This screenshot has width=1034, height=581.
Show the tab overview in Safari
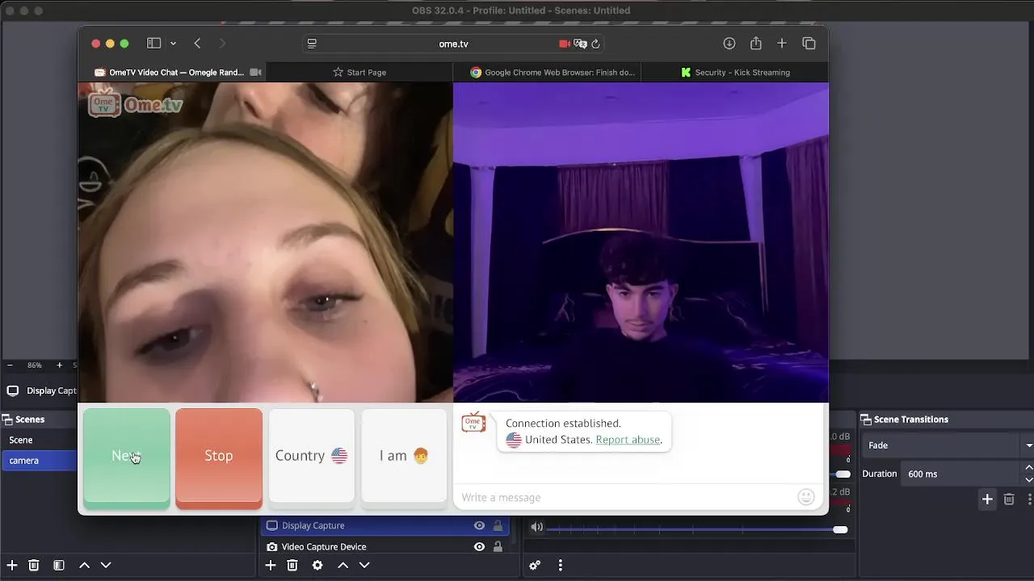tap(809, 44)
